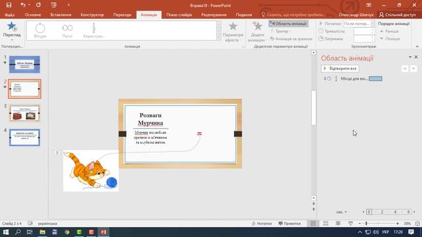The image size is (422, 237).
Task: Open the Файл menu
Action: tap(10, 14)
